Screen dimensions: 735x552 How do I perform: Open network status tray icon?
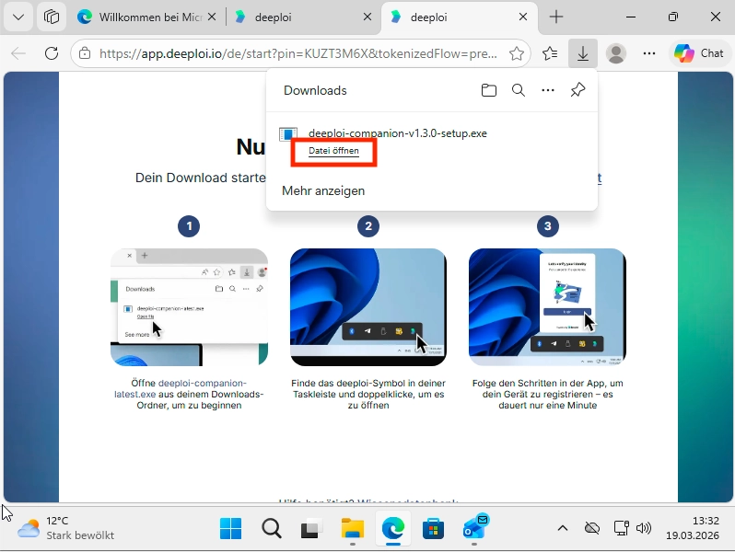(621, 529)
